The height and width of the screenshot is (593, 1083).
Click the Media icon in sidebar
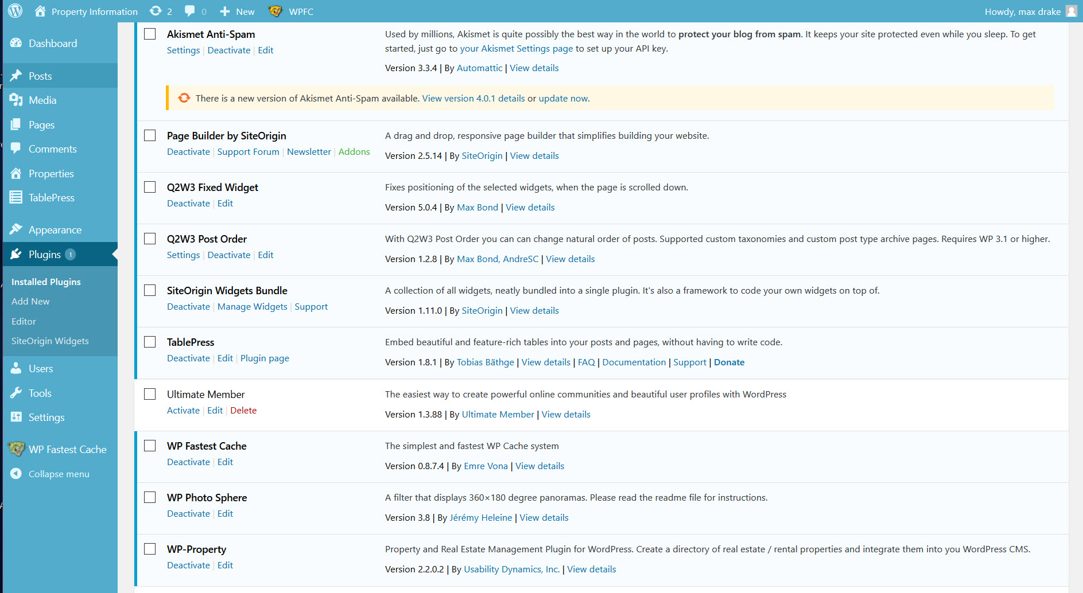pyautogui.click(x=16, y=100)
